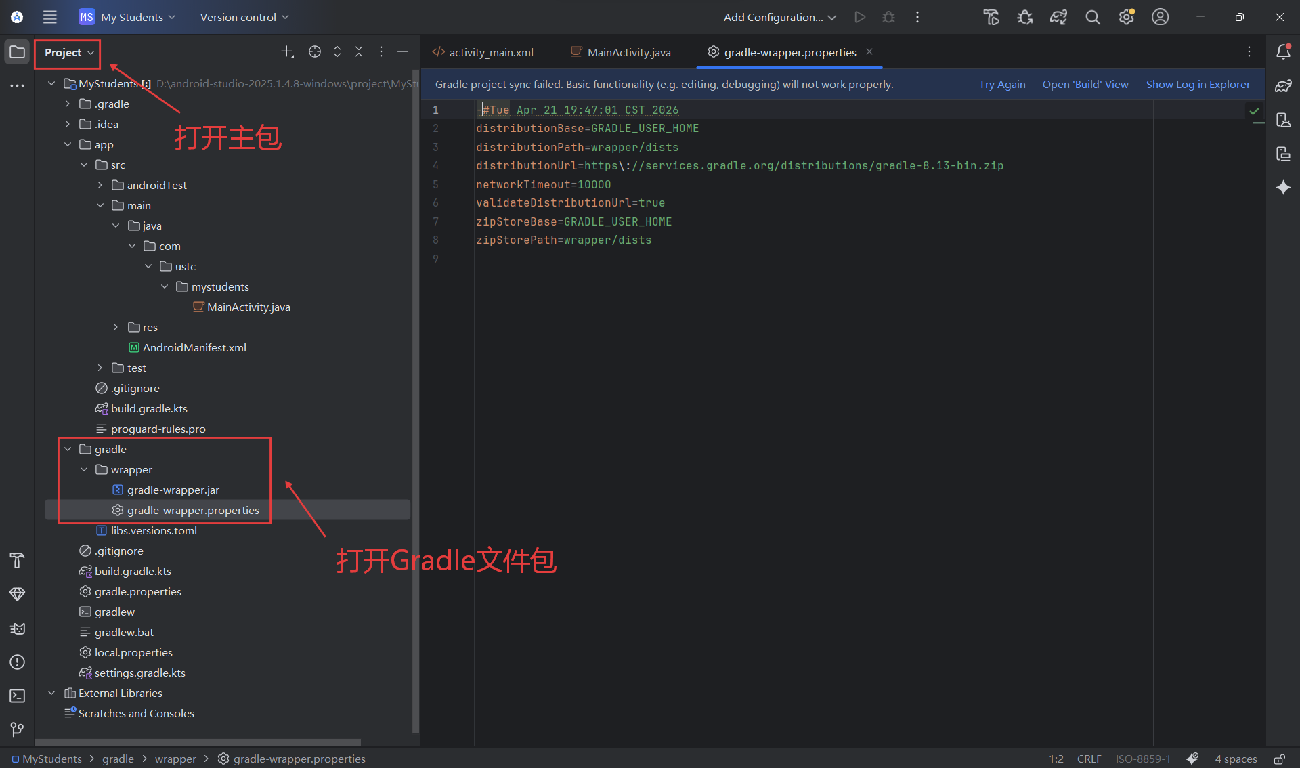Click the Try Again link
The width and height of the screenshot is (1300, 768).
(x=1001, y=84)
